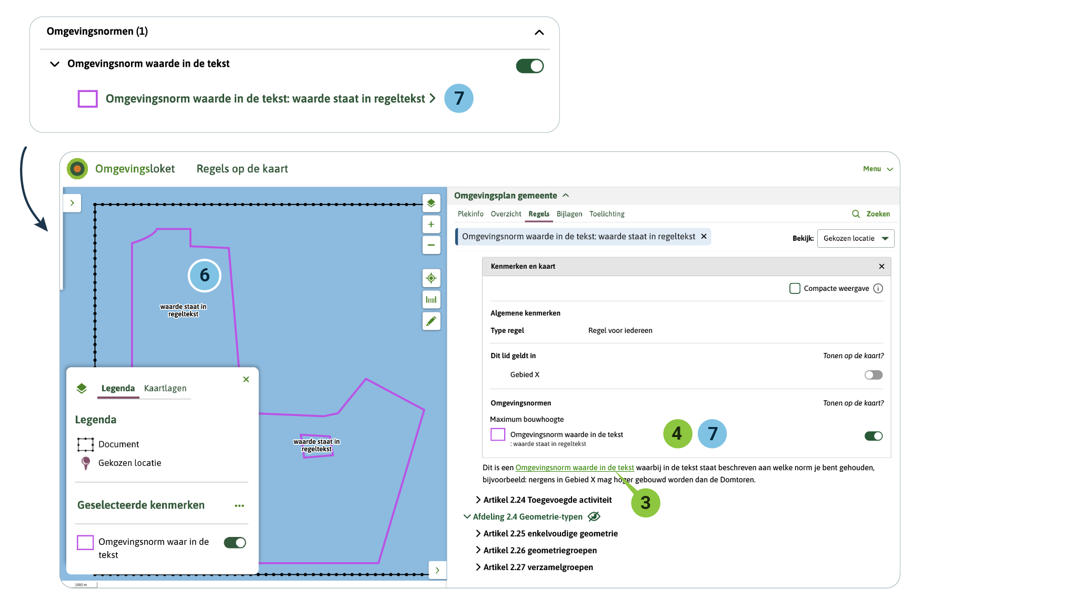Select the measure ruler tool
The width and height of the screenshot is (1073, 599).
(431, 300)
